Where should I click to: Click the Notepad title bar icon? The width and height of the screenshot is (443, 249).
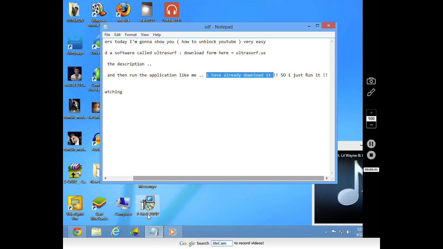coord(106,27)
